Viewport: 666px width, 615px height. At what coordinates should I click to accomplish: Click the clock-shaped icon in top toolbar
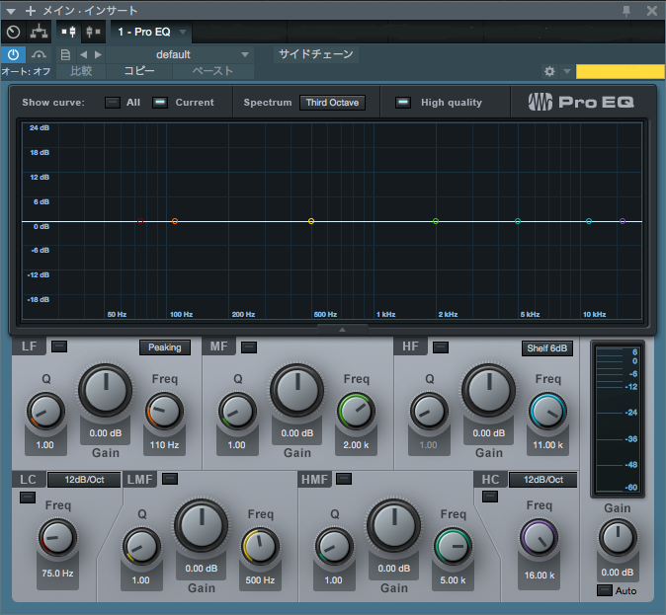14,32
